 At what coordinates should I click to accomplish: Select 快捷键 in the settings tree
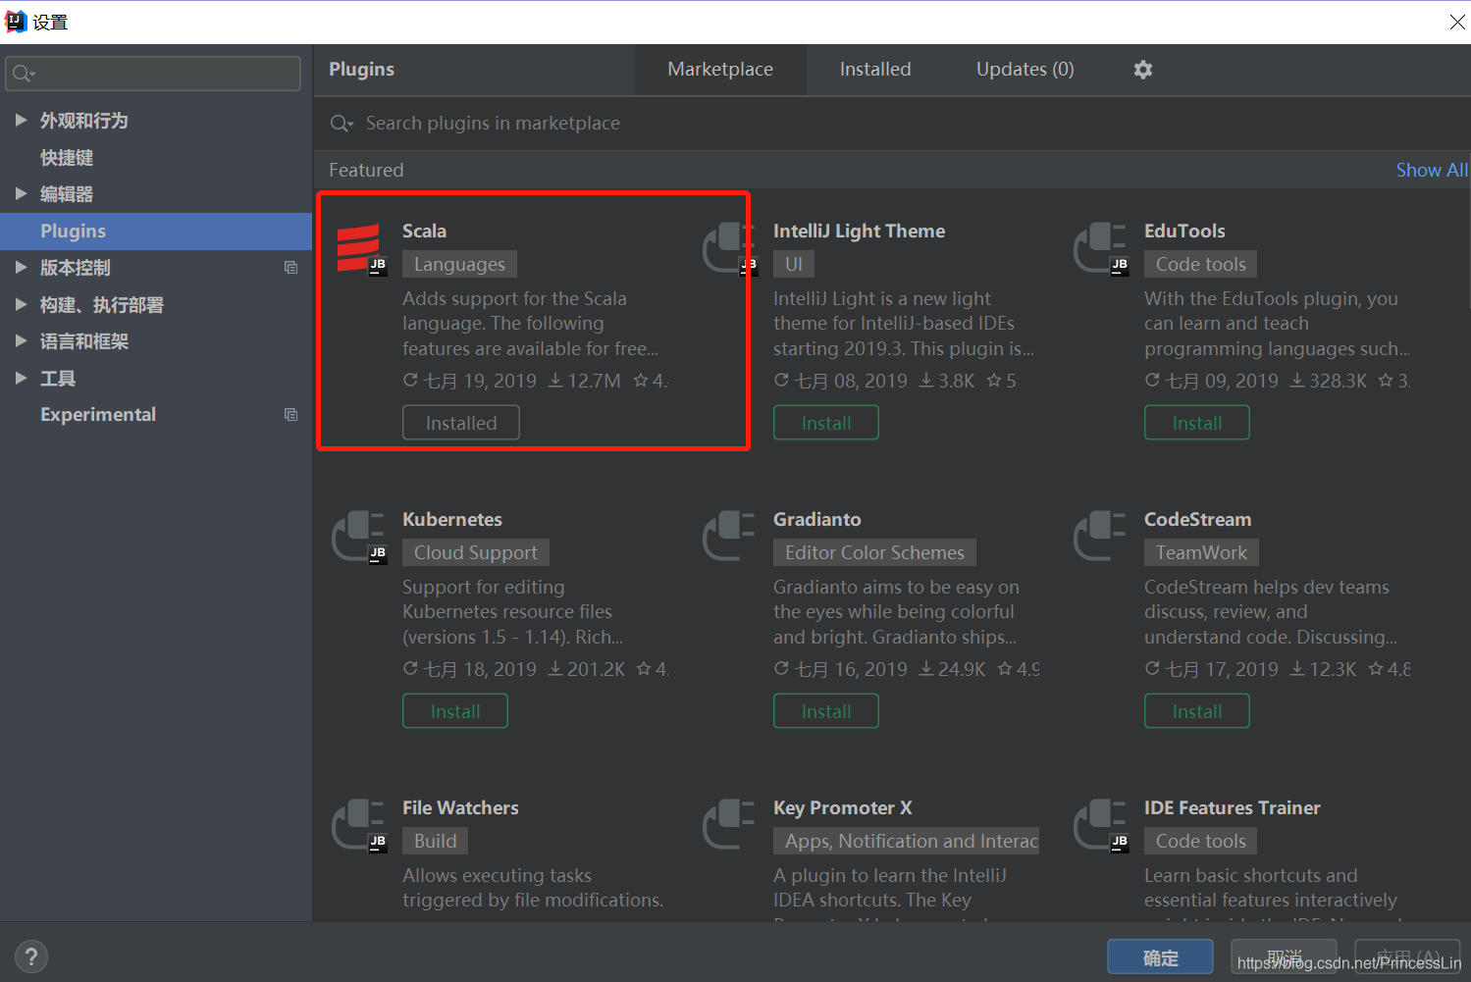coord(156,158)
